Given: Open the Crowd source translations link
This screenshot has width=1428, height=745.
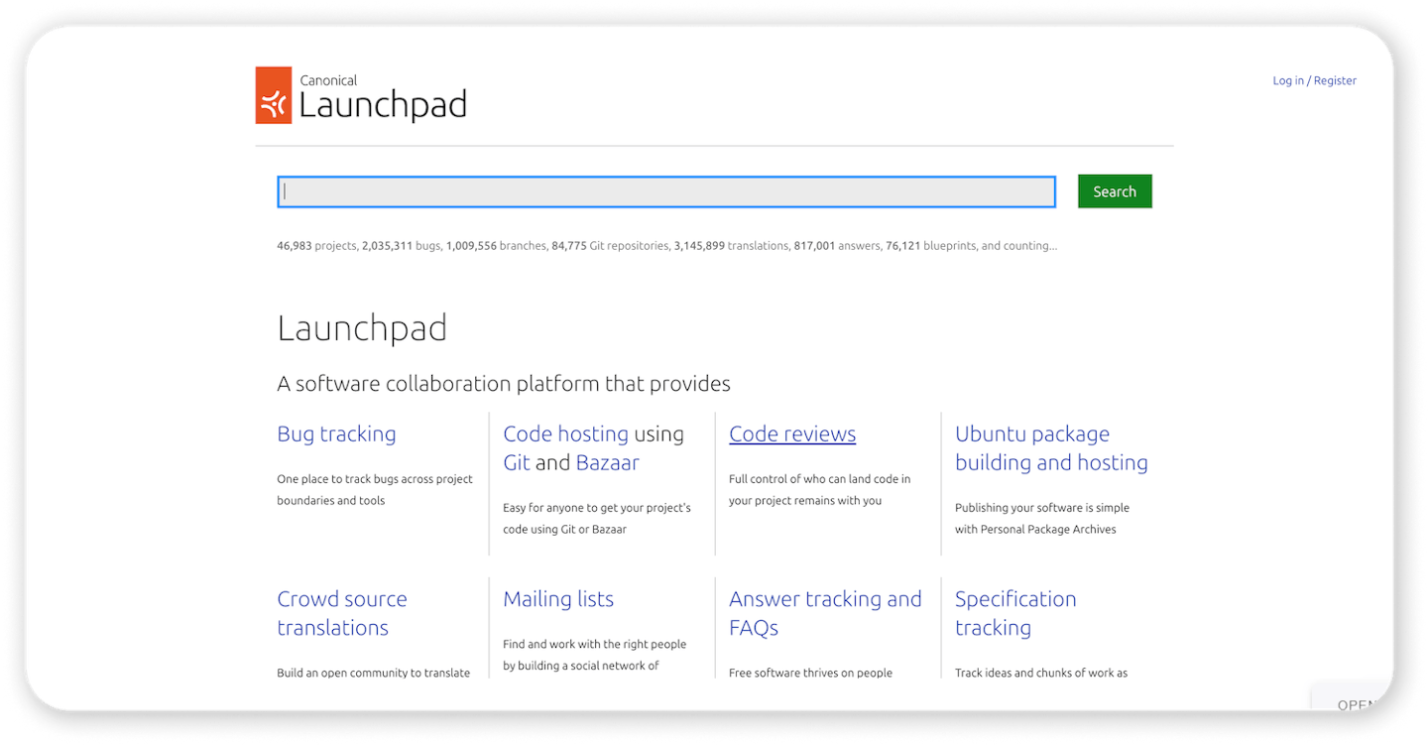Looking at the screenshot, I should click(x=342, y=613).
